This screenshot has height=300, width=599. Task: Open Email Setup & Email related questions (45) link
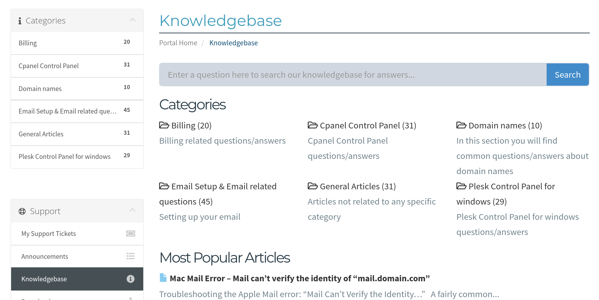tap(218, 194)
